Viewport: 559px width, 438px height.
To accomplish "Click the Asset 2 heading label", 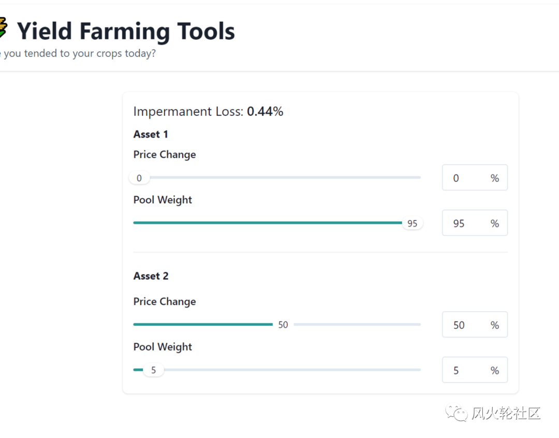I will 151,276.
